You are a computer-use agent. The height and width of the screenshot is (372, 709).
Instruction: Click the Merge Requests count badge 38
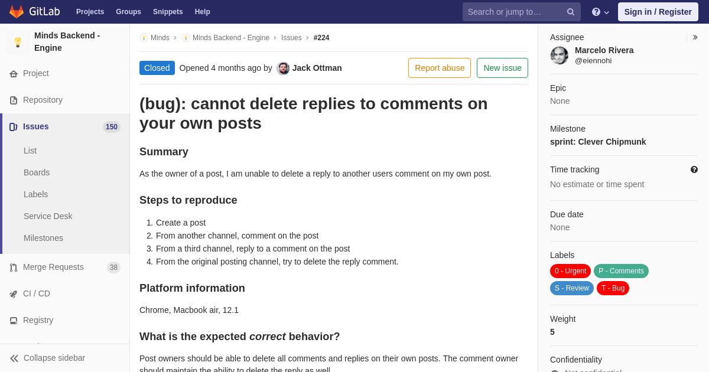113,267
